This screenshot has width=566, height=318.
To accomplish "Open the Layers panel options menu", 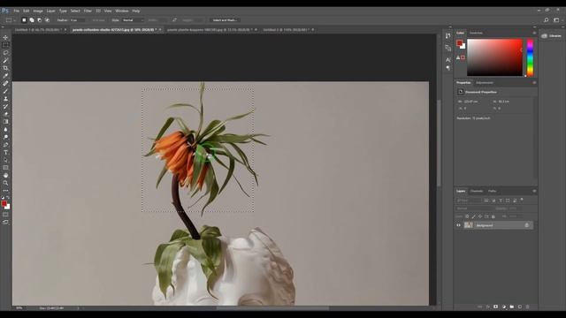I will pyautogui.click(x=534, y=191).
